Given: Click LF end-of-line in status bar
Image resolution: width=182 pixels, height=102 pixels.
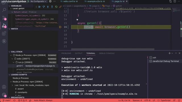Looking at the screenshot, I should click(154, 100).
